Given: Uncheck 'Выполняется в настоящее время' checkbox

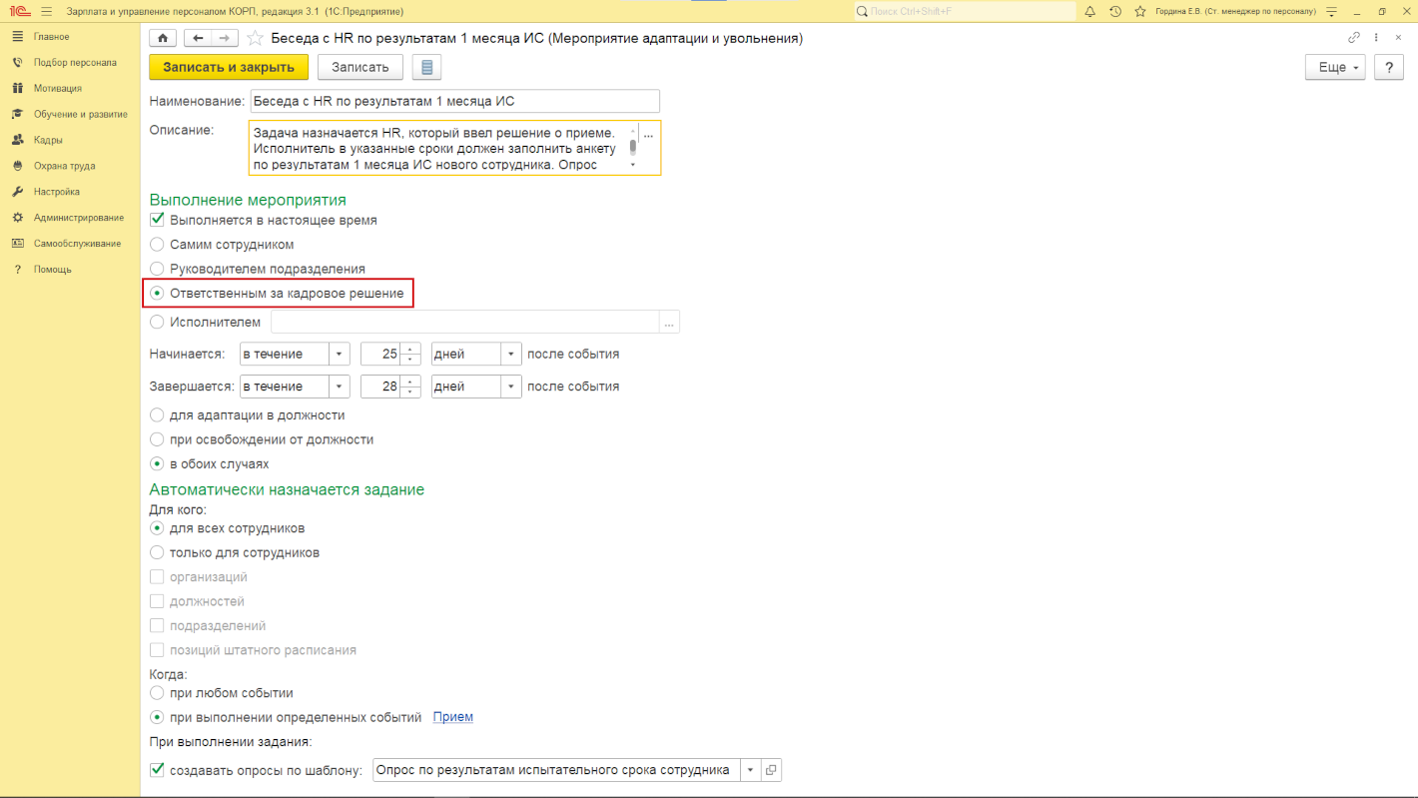Looking at the screenshot, I should click(157, 220).
